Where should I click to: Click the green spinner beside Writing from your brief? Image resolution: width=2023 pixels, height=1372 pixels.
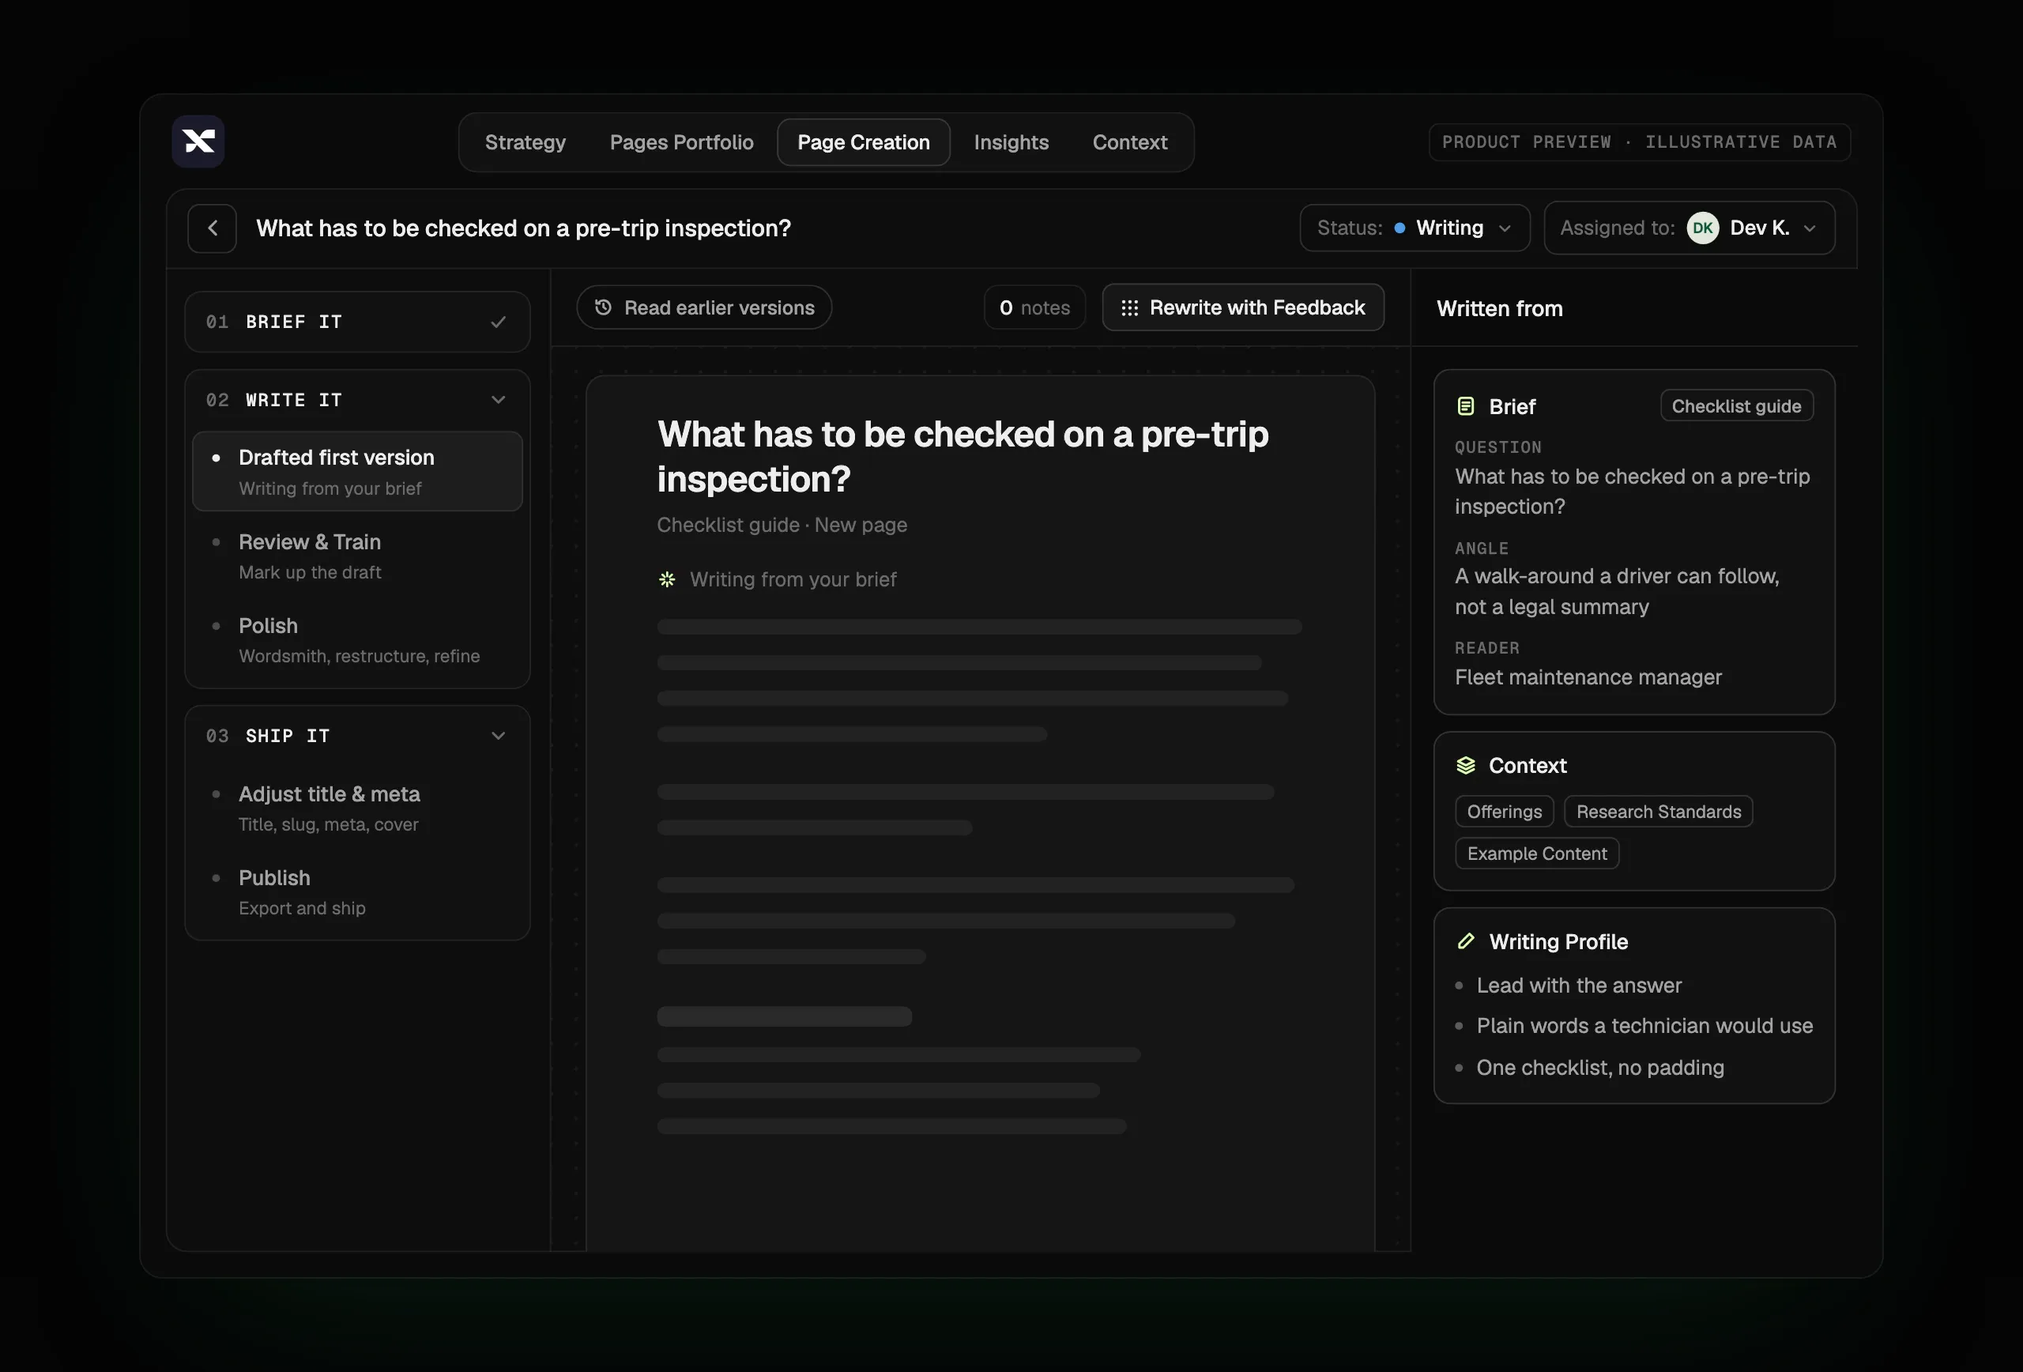click(667, 580)
